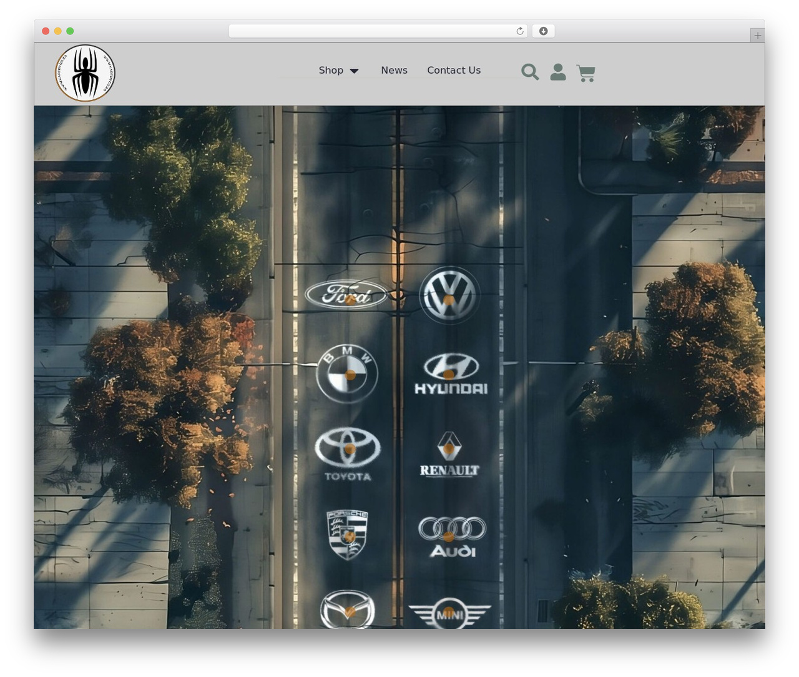Screen dimensions: 799x677
Task: View the shopping cart icon
Action: 586,73
